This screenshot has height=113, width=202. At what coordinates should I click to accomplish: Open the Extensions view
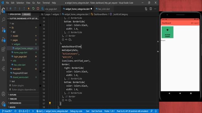[x=3, y=49]
